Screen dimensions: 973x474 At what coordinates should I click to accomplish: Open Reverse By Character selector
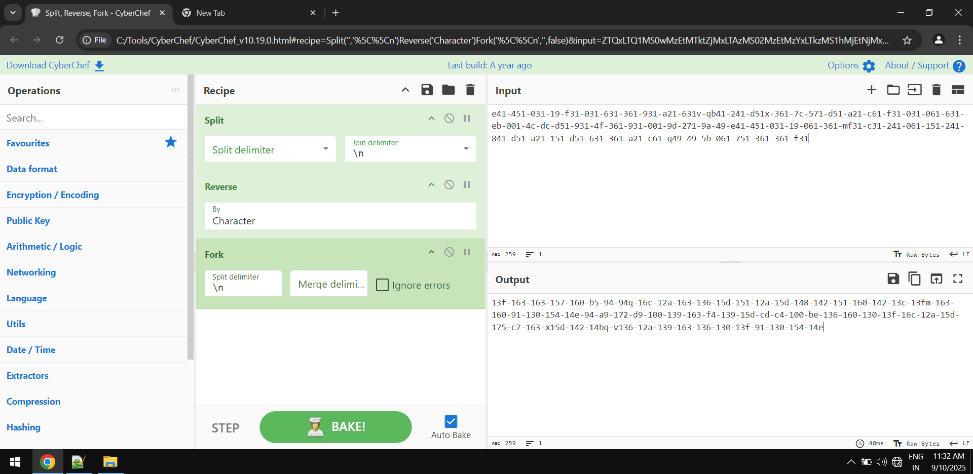point(340,216)
